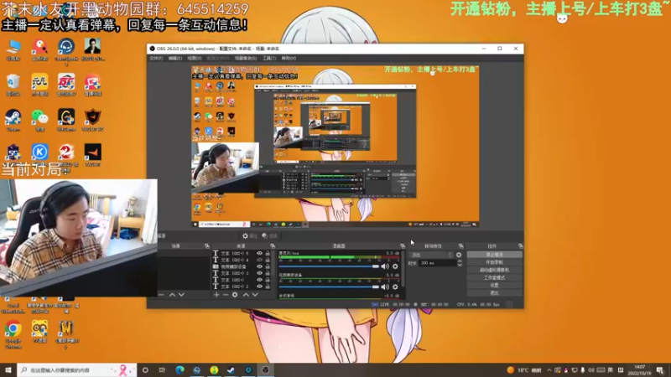Enable 工作室模式 studio mode
The image size is (671, 377).
[494, 277]
